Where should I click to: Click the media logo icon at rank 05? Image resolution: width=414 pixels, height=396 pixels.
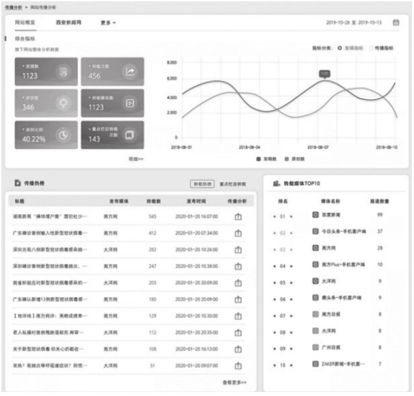tap(316, 281)
